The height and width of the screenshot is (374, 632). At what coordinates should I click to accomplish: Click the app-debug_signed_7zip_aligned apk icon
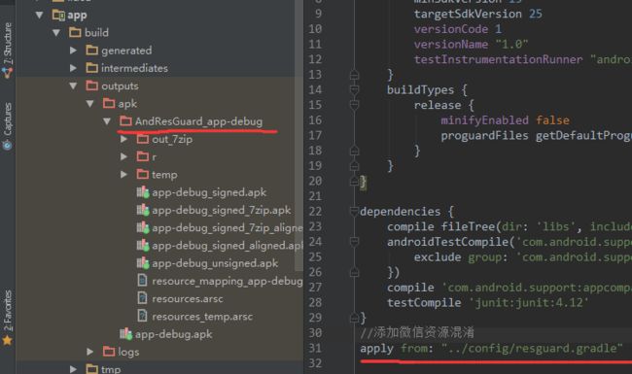[143, 228]
